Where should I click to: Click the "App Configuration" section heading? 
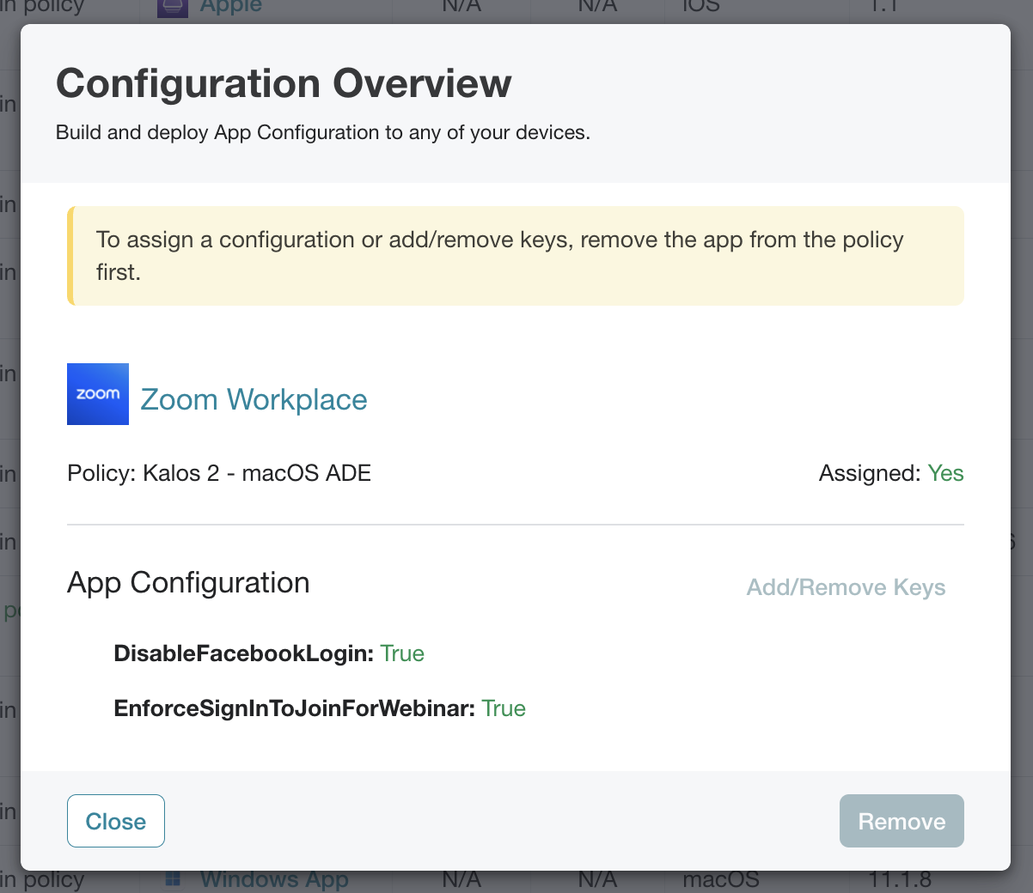tap(188, 582)
